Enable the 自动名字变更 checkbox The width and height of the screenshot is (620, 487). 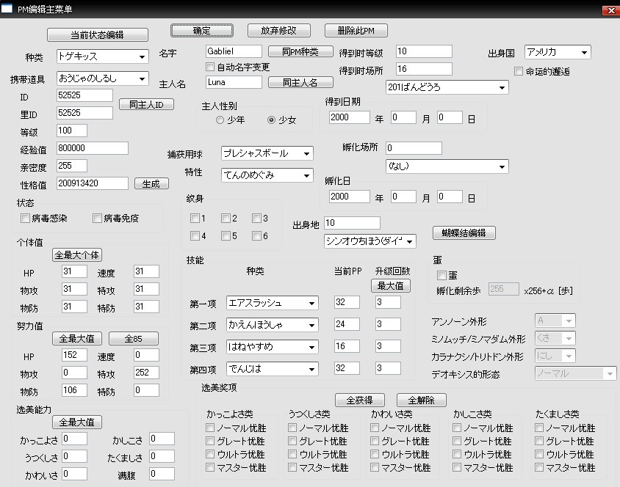(209, 67)
